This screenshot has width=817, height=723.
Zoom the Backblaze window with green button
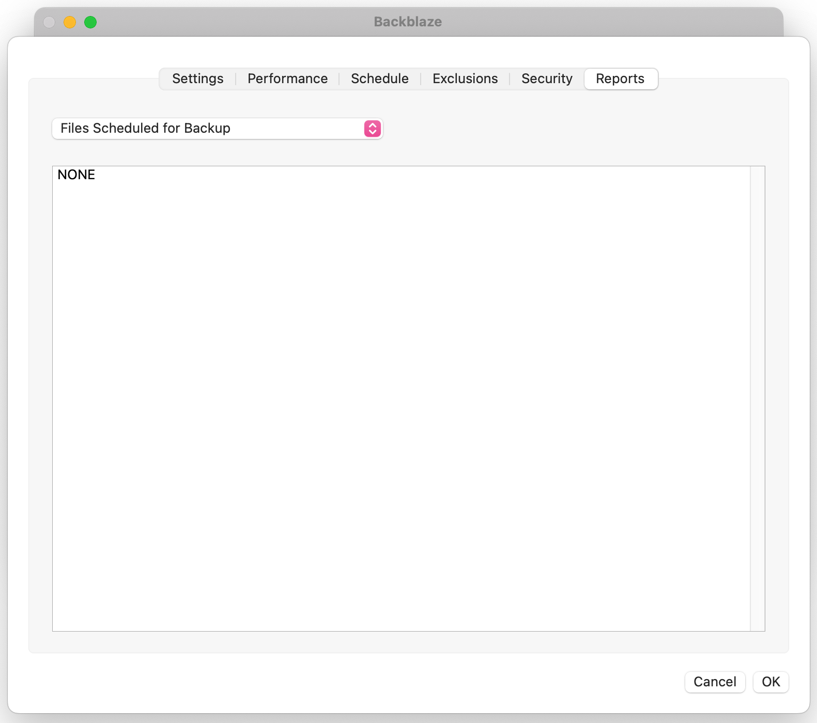coord(90,22)
